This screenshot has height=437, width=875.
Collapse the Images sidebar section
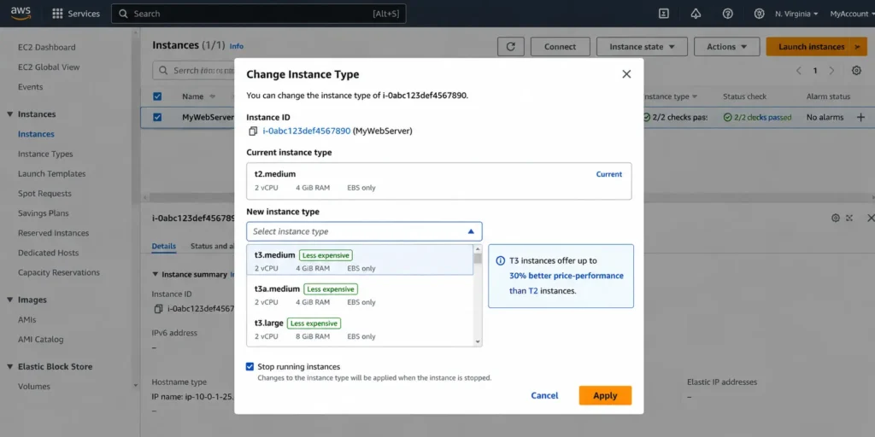(10, 300)
